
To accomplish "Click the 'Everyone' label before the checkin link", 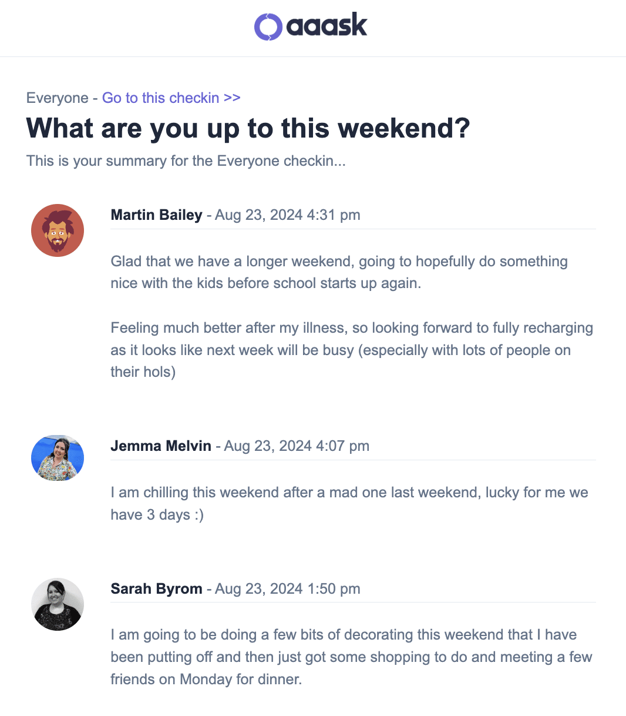I will 58,98.
